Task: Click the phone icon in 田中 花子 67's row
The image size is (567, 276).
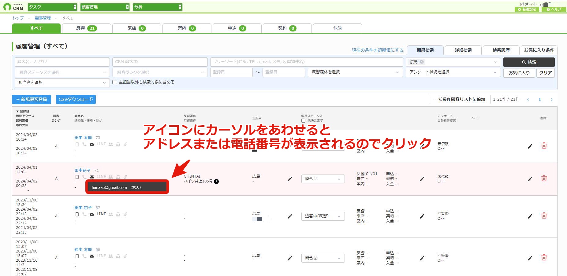Action: (84, 214)
